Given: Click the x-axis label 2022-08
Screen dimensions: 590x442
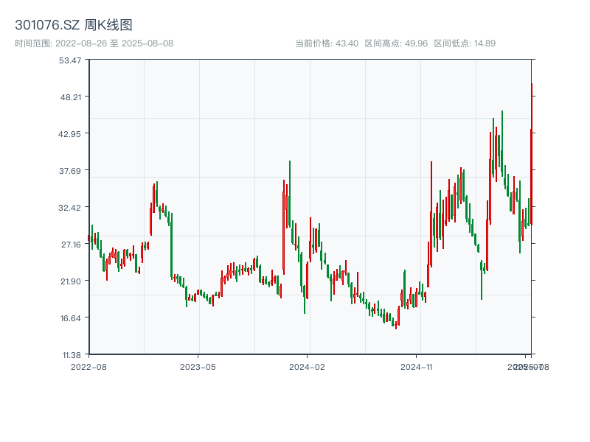Looking at the screenshot, I should pyautogui.click(x=88, y=367).
